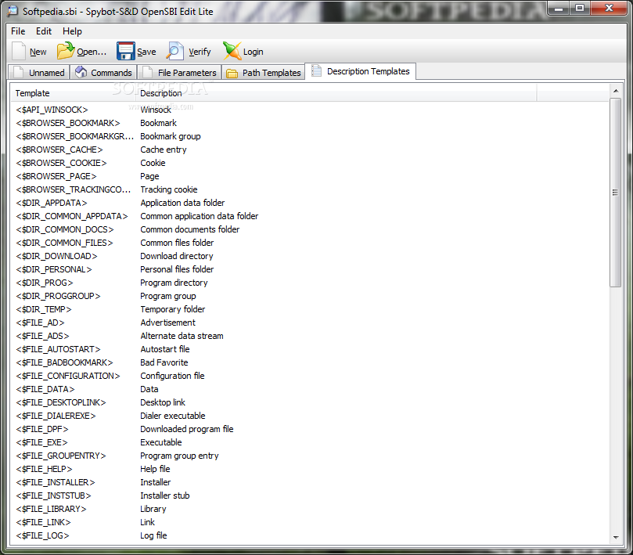Click the vertical scrollbar thumb

pos(615,193)
